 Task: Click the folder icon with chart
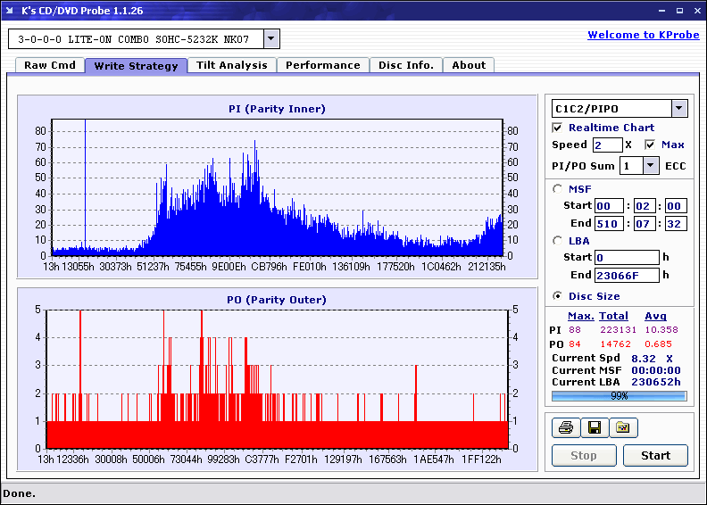tap(623, 428)
